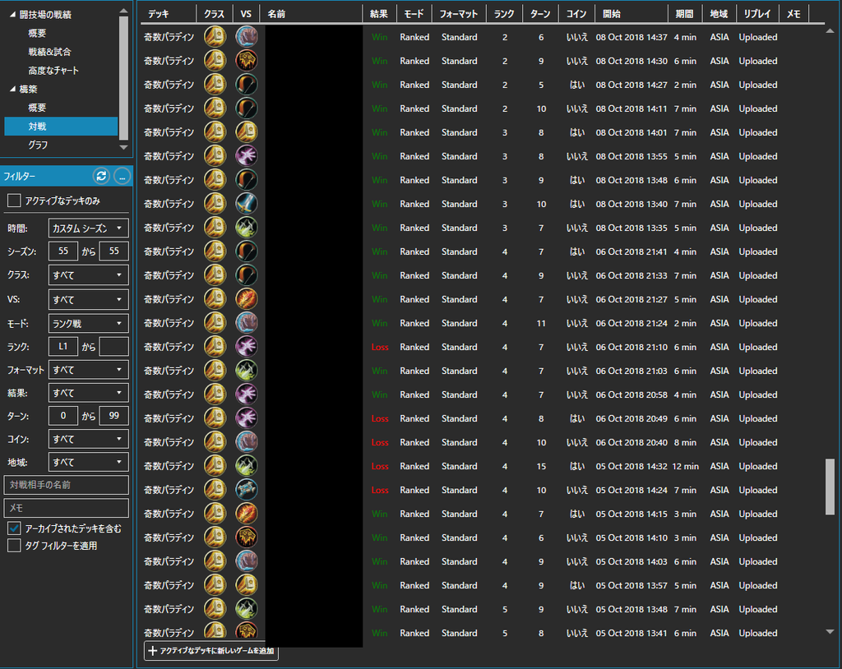The image size is (842, 669).
Task: Open Uploaded replay for 08 Oct 14:37 game
Action: tap(757, 37)
